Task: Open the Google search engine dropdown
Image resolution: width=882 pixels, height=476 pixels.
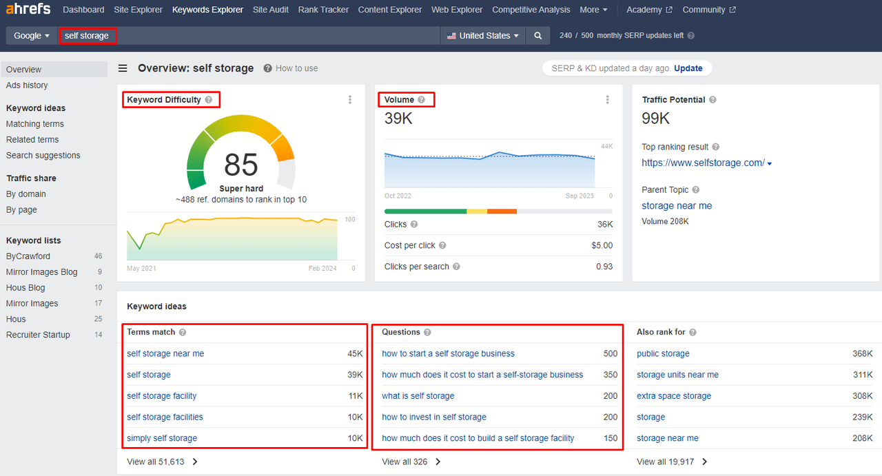Action: click(x=32, y=36)
